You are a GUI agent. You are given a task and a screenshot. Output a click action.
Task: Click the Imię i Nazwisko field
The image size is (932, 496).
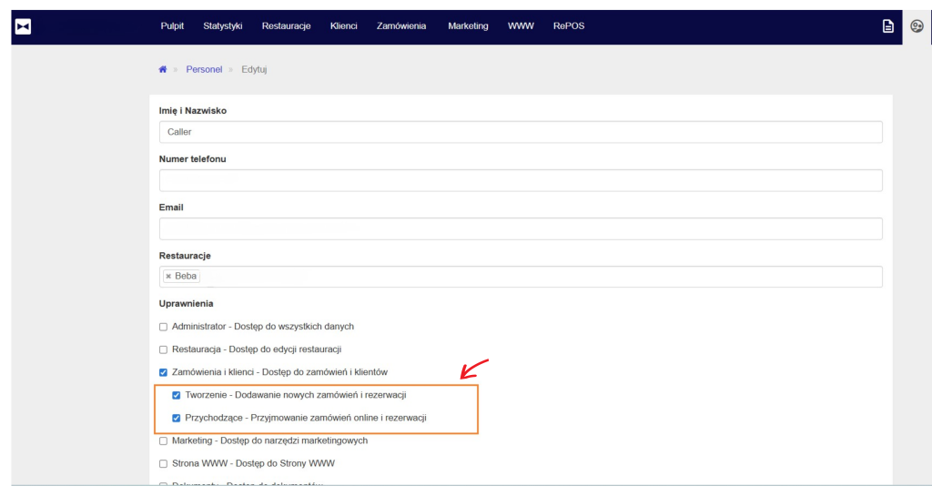pyautogui.click(x=521, y=132)
